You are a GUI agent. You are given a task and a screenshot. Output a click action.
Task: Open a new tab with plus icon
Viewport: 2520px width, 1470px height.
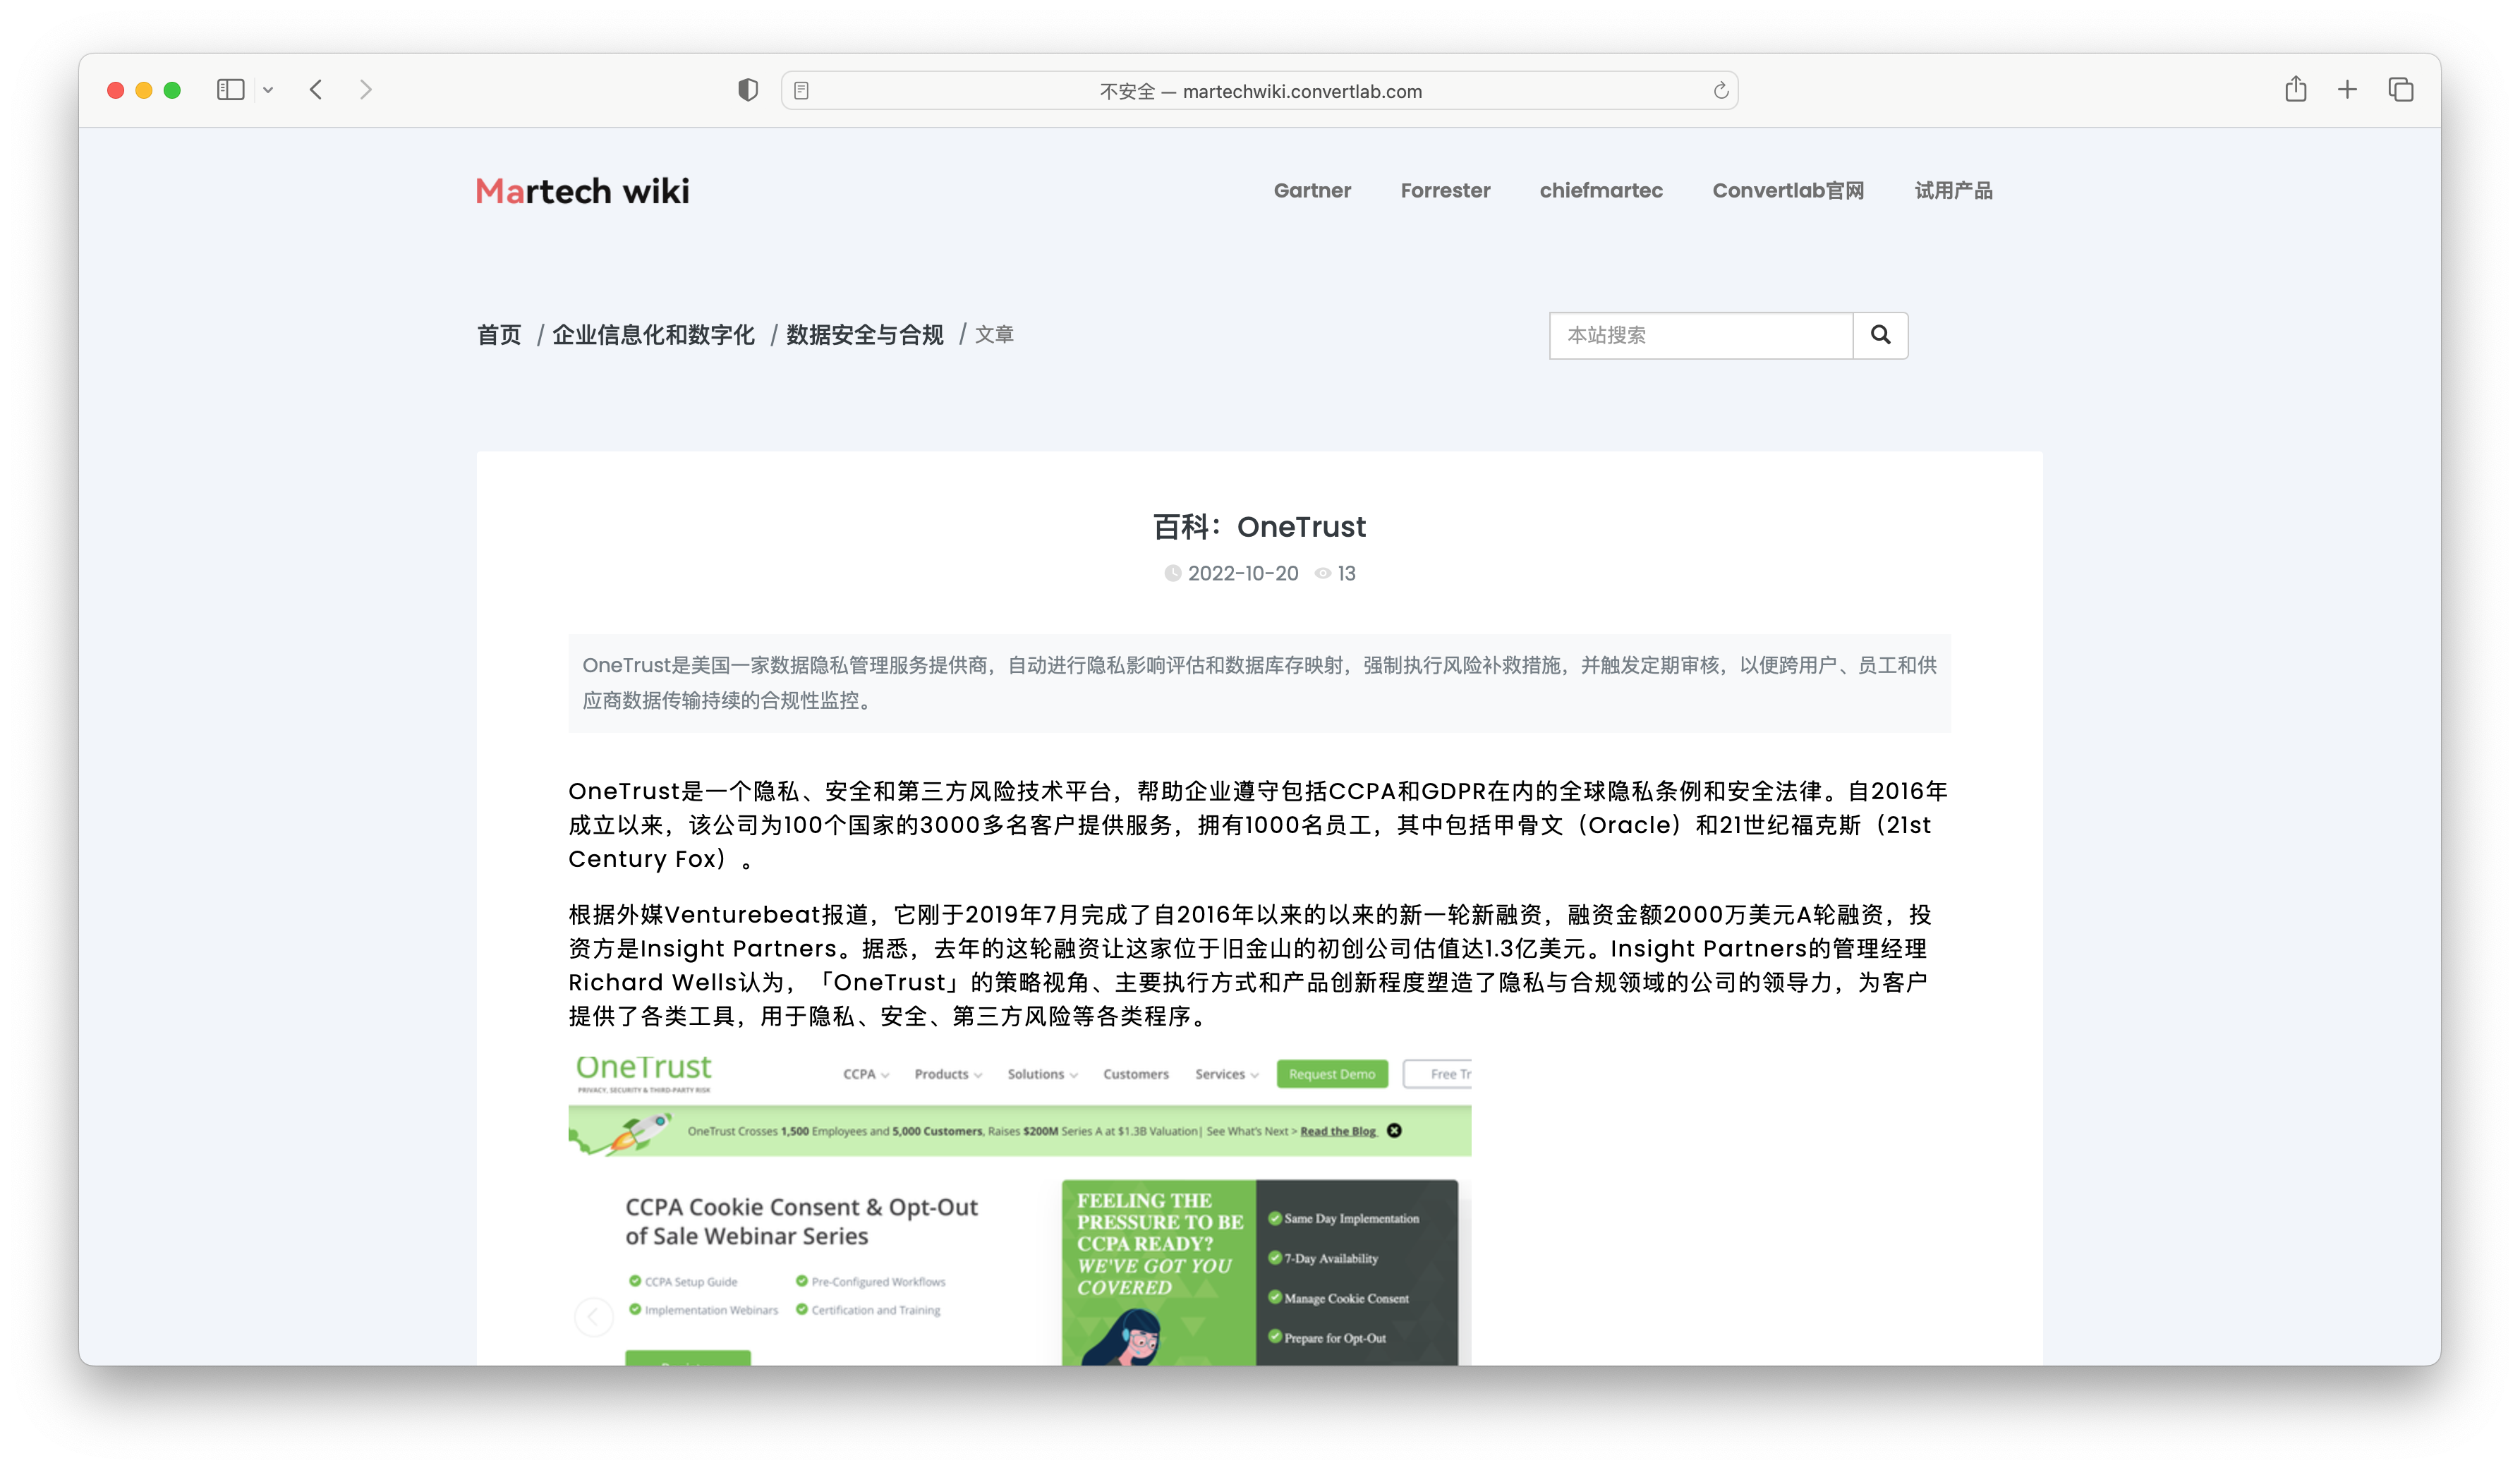coord(2347,90)
